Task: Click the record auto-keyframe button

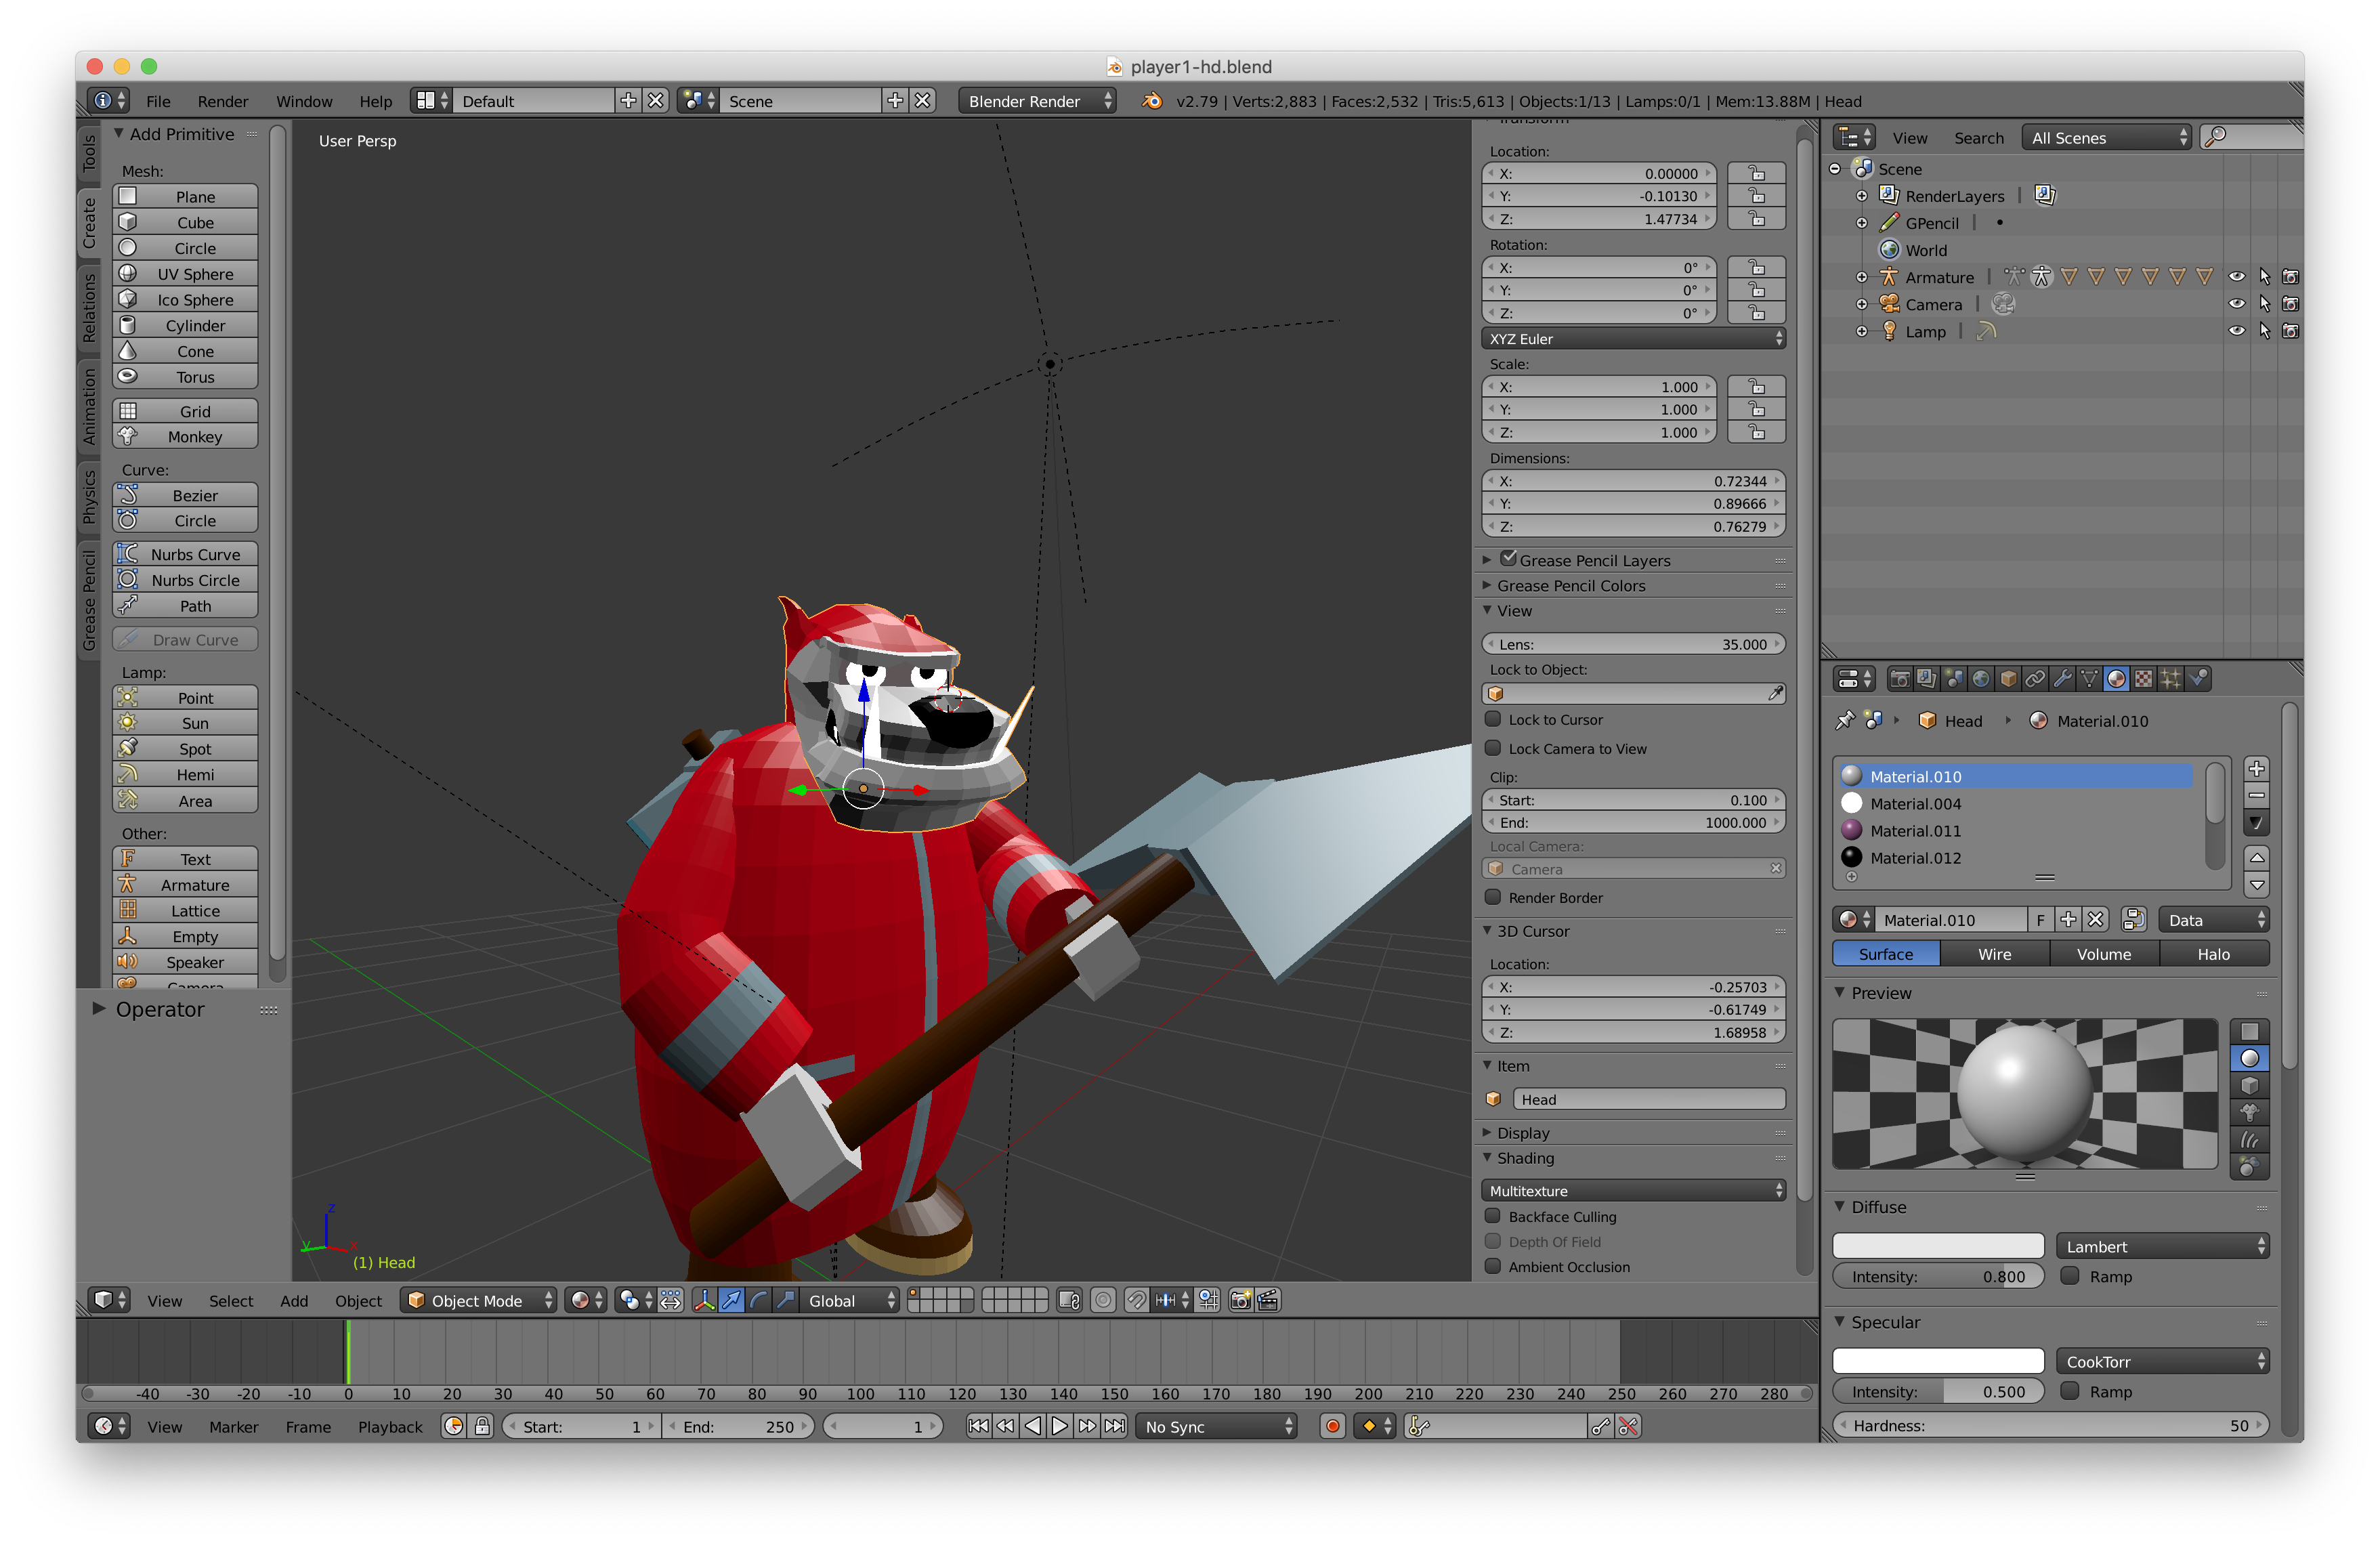Action: pyautogui.click(x=1332, y=1427)
